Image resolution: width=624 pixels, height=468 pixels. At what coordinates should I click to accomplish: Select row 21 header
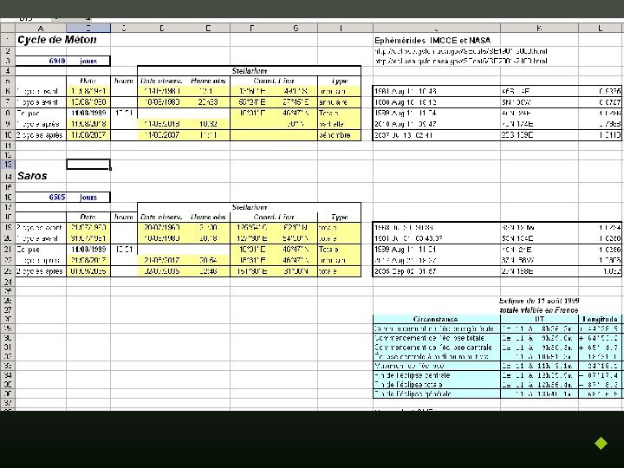(x=8, y=250)
